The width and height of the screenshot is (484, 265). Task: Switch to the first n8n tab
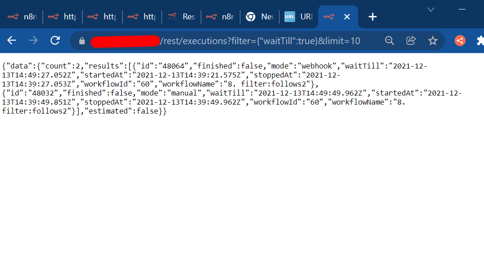tap(25, 16)
